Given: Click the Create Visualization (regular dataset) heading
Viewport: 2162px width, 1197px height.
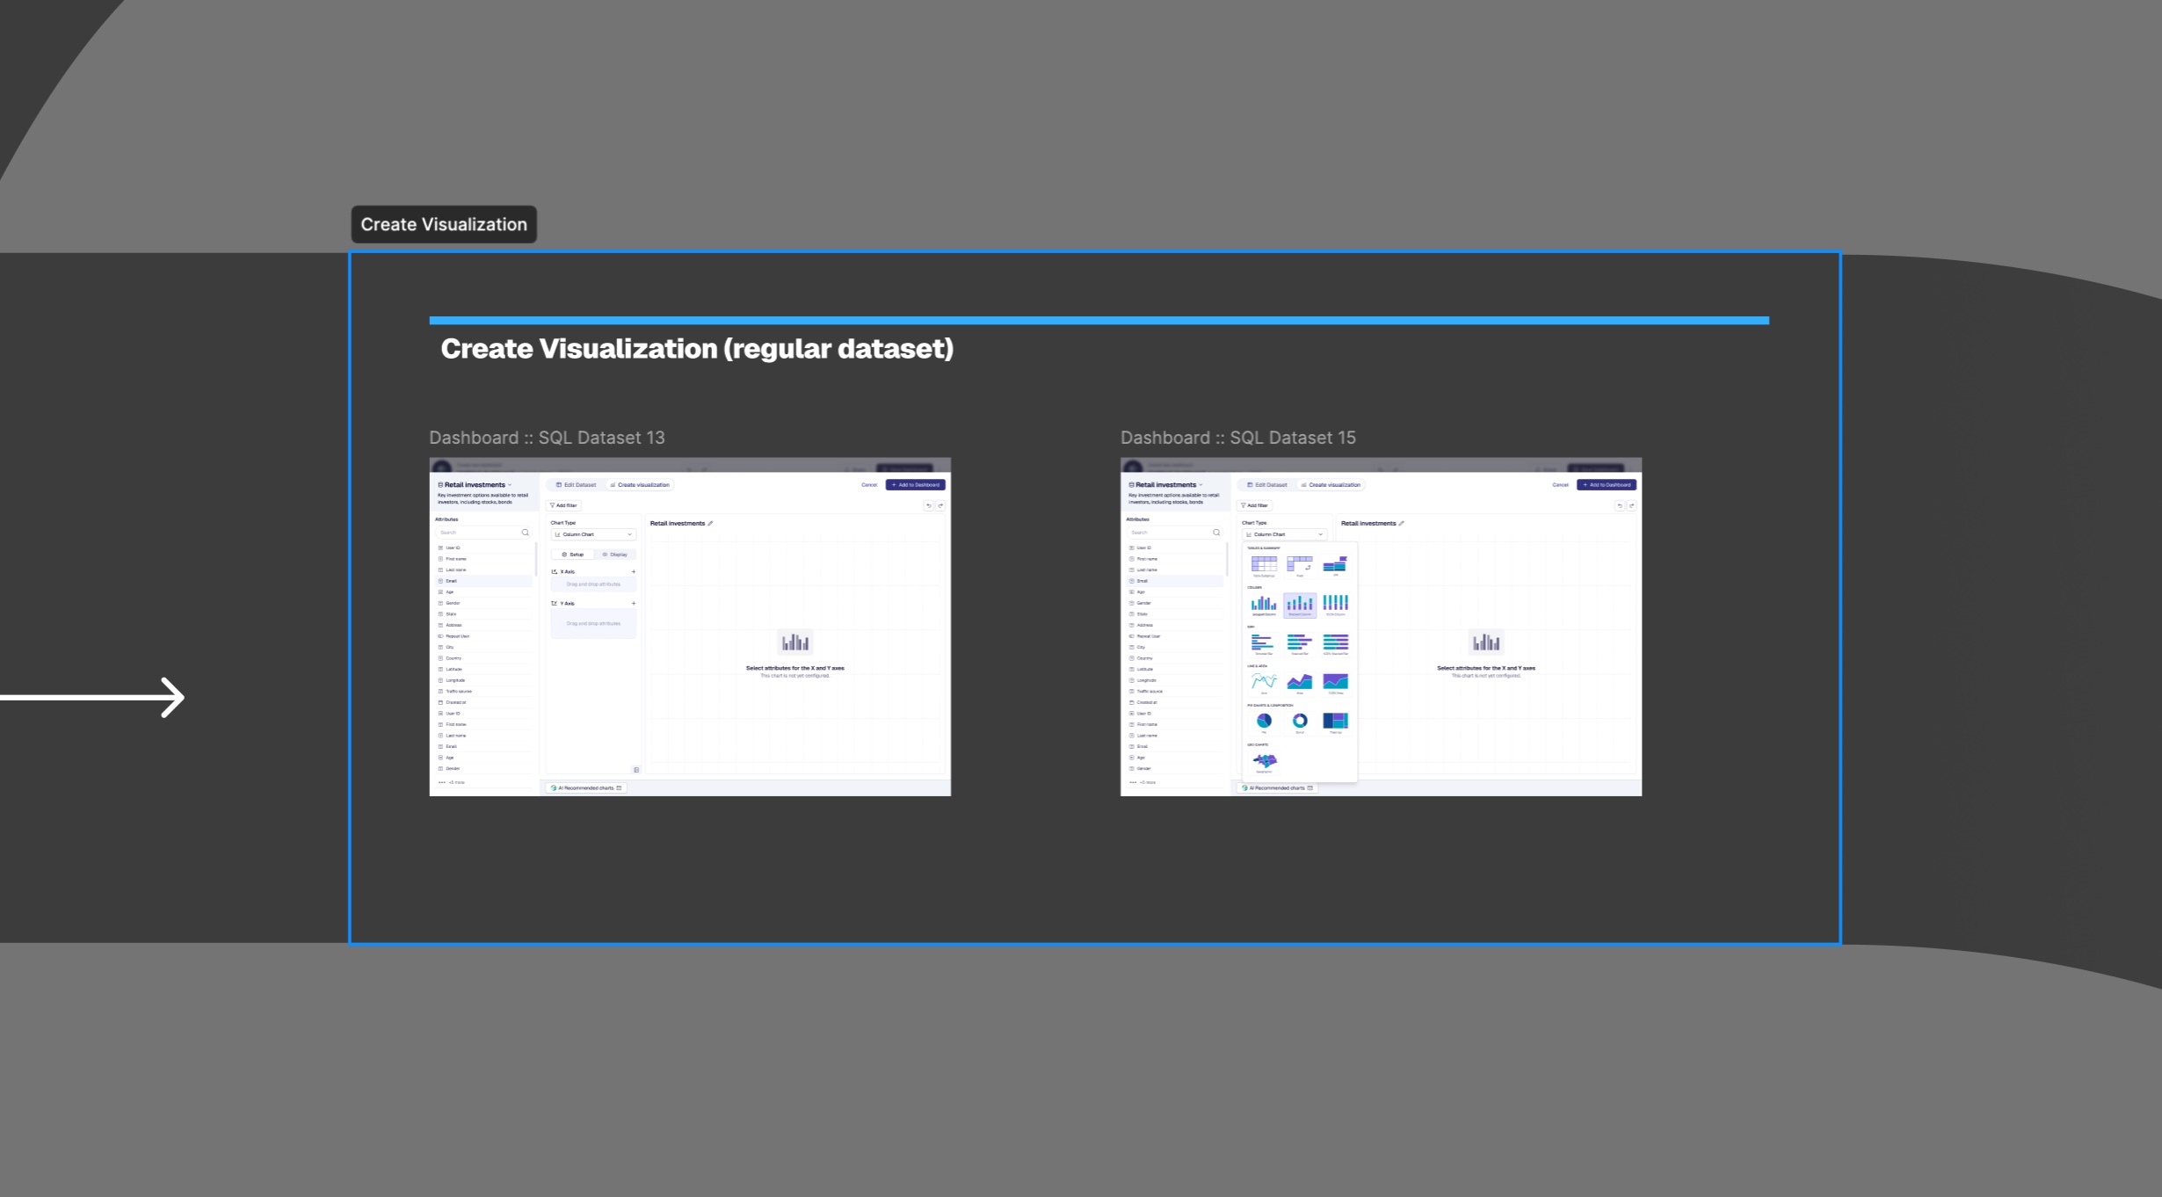Looking at the screenshot, I should [697, 349].
